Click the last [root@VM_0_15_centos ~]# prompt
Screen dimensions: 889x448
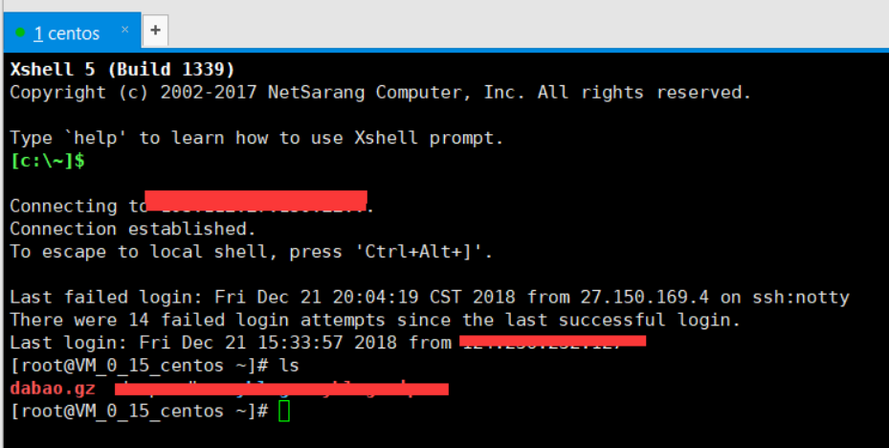(139, 412)
